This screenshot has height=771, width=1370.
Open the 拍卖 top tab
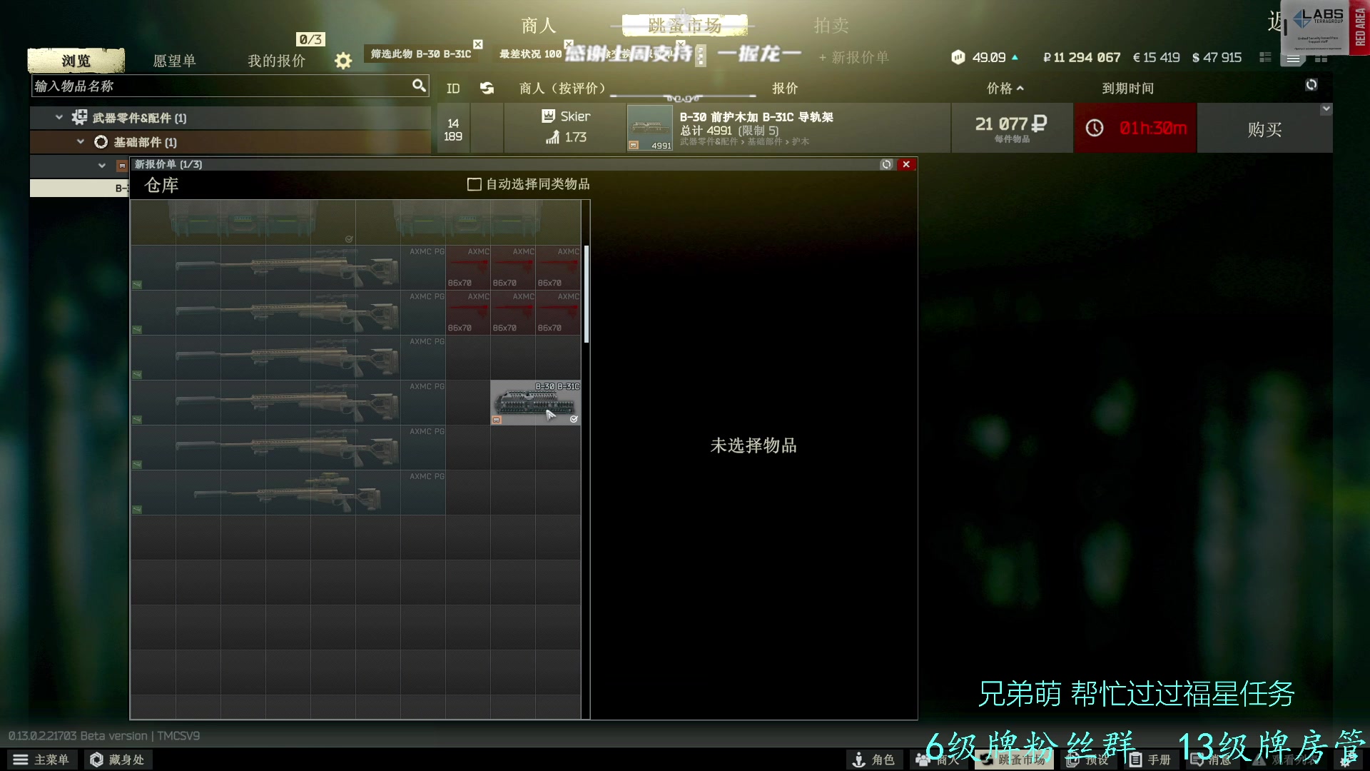coord(831,26)
